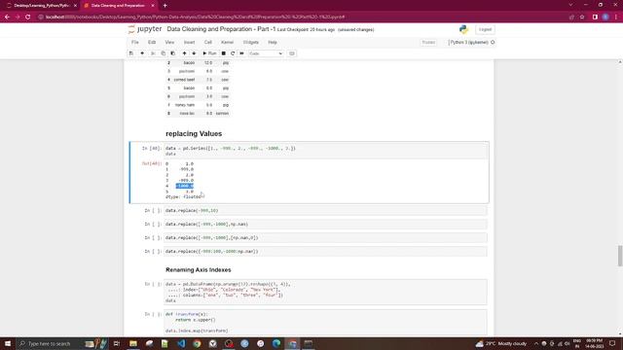Open the cell type Code dropdown

(x=266, y=53)
